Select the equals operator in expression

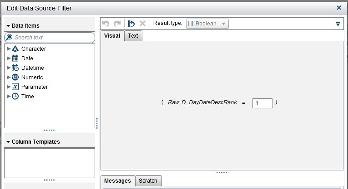[243, 103]
